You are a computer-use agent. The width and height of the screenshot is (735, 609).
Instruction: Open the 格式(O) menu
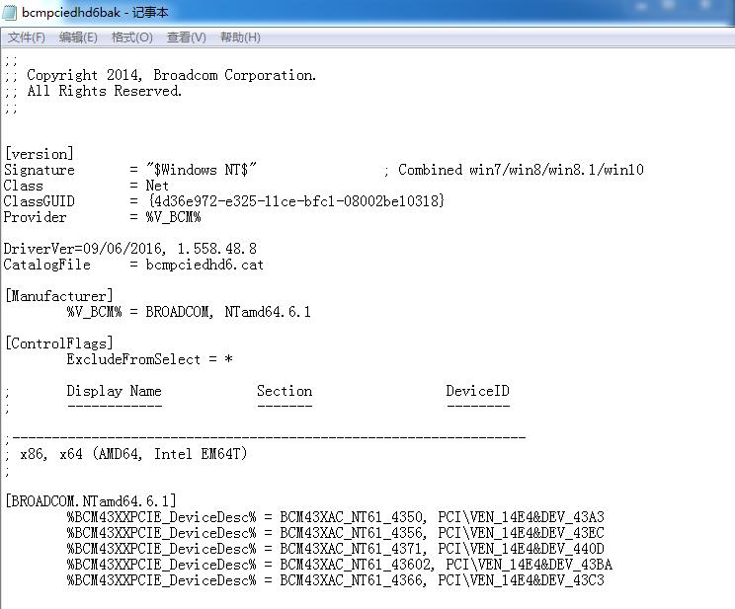click(x=132, y=38)
